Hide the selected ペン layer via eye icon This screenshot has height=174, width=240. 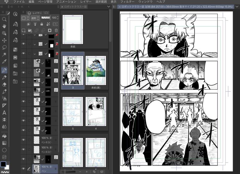pyautogui.click(x=23, y=168)
